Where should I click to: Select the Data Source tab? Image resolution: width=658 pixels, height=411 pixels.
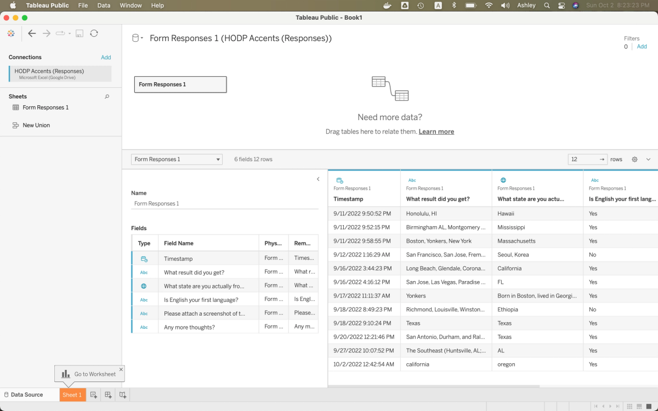(27, 395)
